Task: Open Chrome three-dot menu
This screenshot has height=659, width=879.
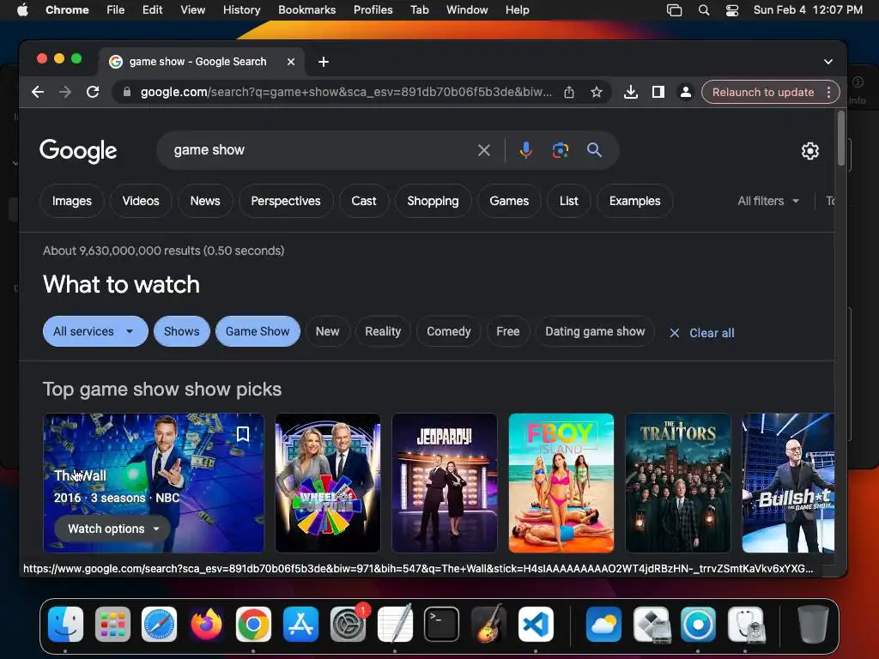Action: pyautogui.click(x=828, y=92)
